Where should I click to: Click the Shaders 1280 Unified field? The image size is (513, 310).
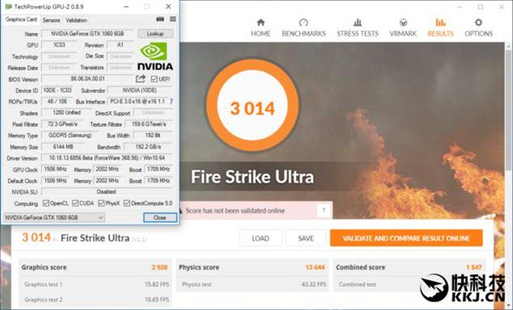tap(67, 112)
